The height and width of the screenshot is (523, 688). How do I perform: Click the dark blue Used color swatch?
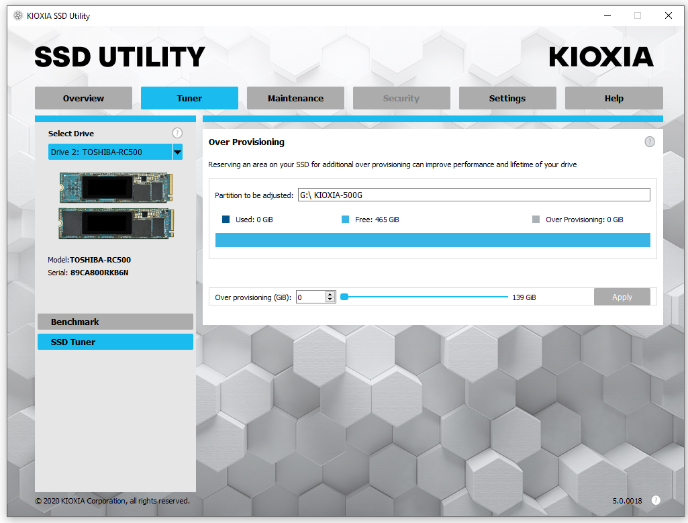coord(226,220)
